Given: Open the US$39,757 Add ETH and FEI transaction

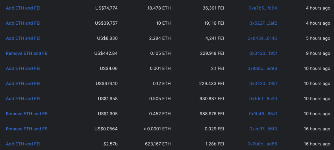Looking at the screenshot, I should tap(23, 23).
